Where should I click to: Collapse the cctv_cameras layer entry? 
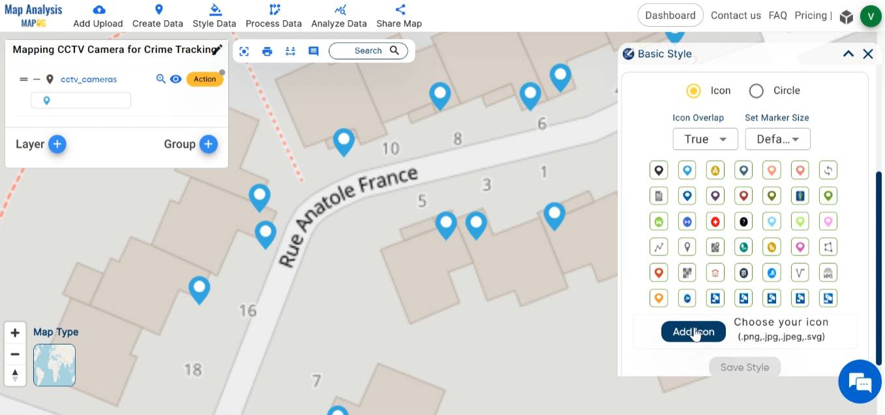point(37,79)
